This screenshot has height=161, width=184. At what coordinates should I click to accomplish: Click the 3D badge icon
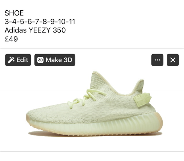(x=41, y=60)
